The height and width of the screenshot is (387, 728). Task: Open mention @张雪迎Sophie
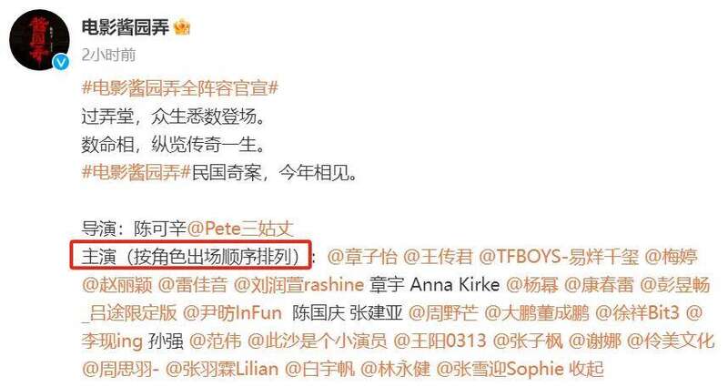pos(500,369)
